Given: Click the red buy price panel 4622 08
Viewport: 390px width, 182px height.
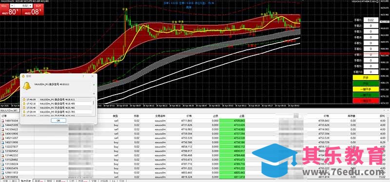Looking at the screenshot, I should pos(33,12).
